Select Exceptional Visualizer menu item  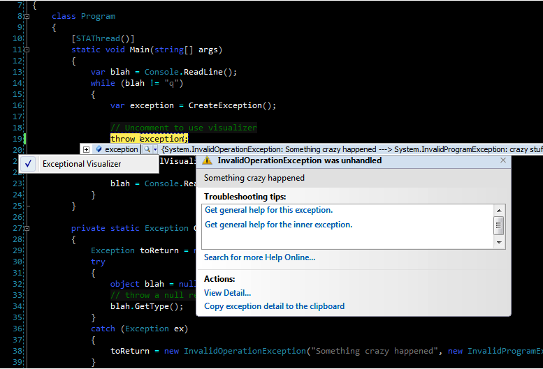[x=82, y=164]
